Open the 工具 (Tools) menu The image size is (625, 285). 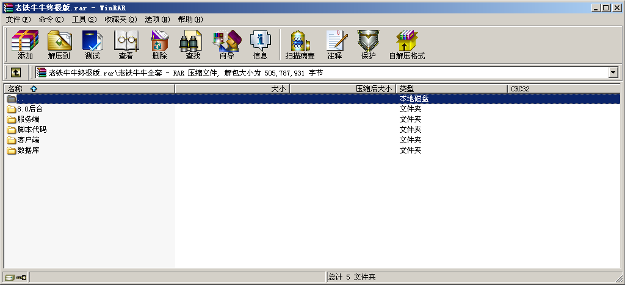coord(84,19)
